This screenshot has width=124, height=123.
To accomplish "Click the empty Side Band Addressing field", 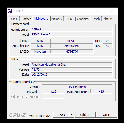I will (x=54, y=97).
